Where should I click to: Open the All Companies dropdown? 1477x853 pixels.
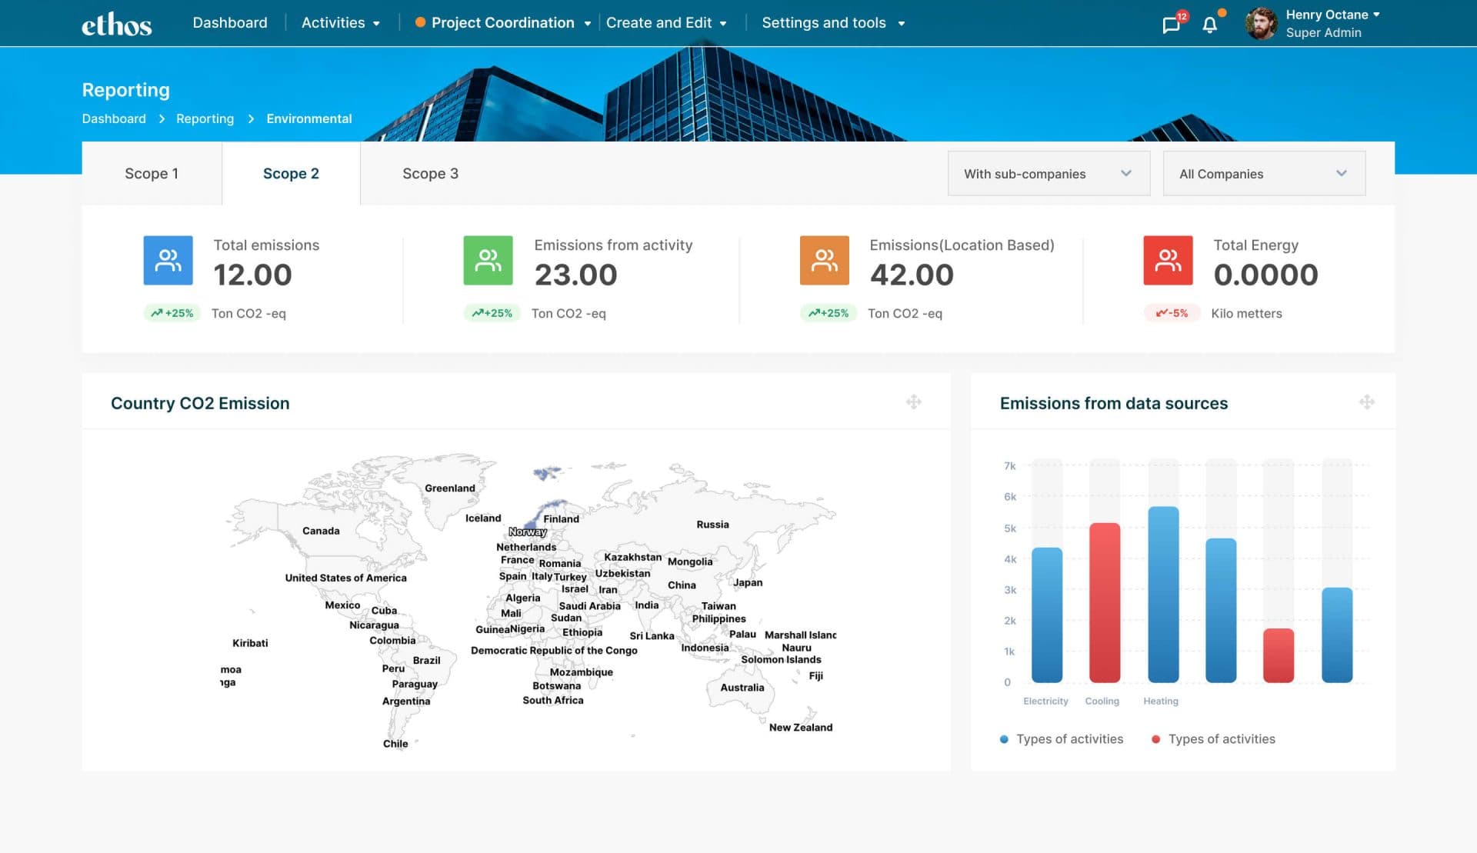[x=1264, y=173]
